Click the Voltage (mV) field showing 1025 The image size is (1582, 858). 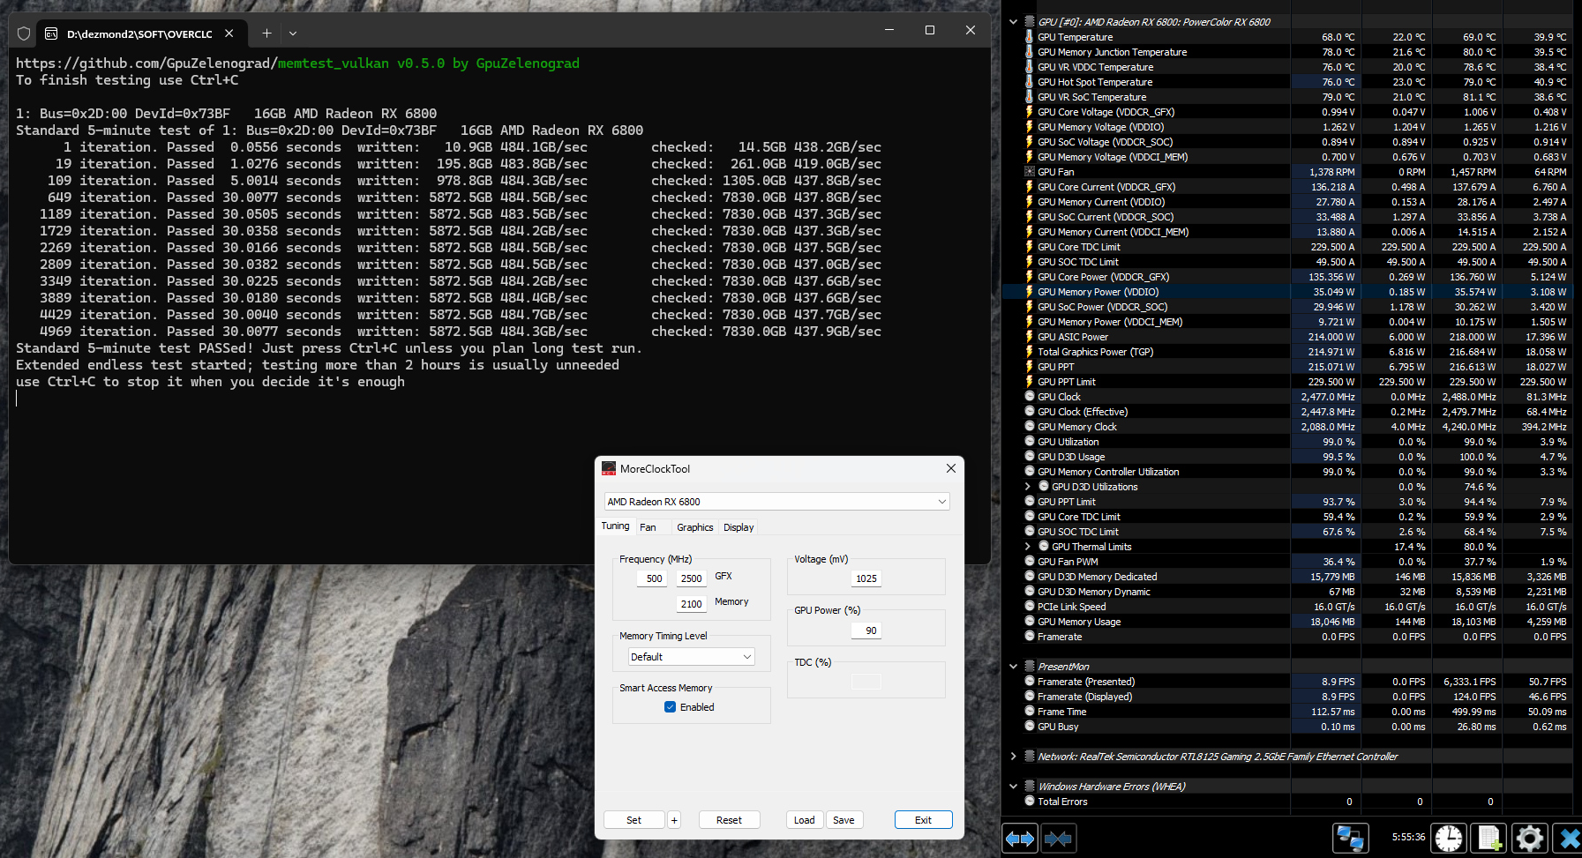(866, 578)
